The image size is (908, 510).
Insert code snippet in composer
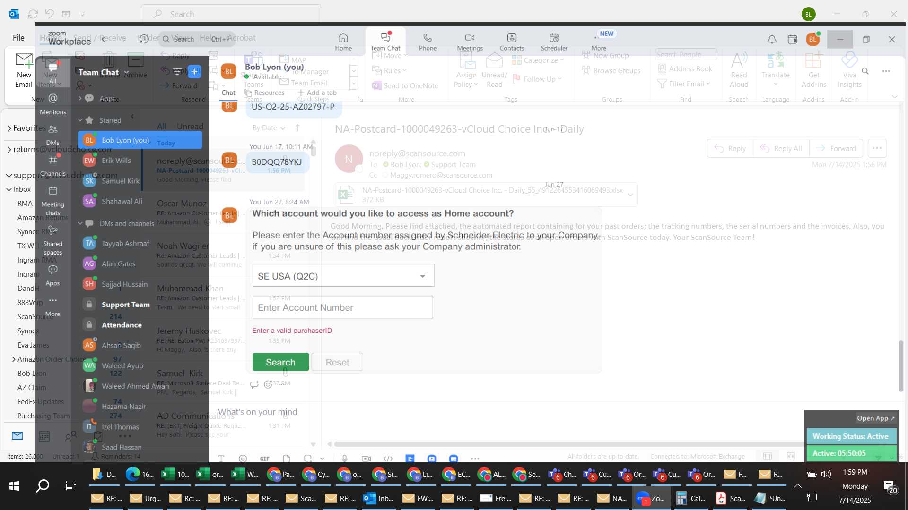click(x=388, y=458)
